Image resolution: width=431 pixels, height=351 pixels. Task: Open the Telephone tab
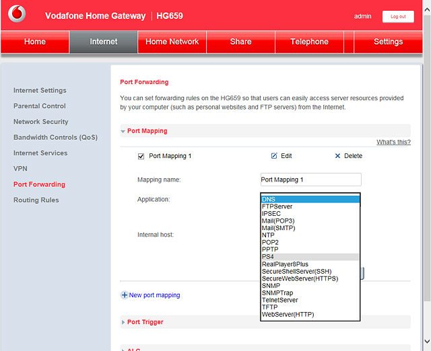[310, 42]
